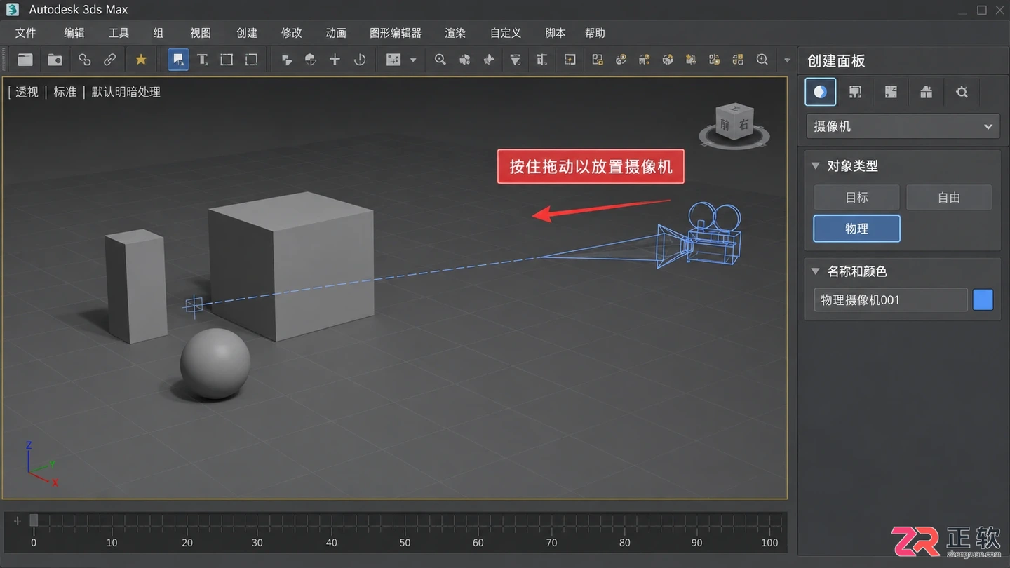
Task: Toggle the highlighted 物理 camera button
Action: pyautogui.click(x=856, y=229)
